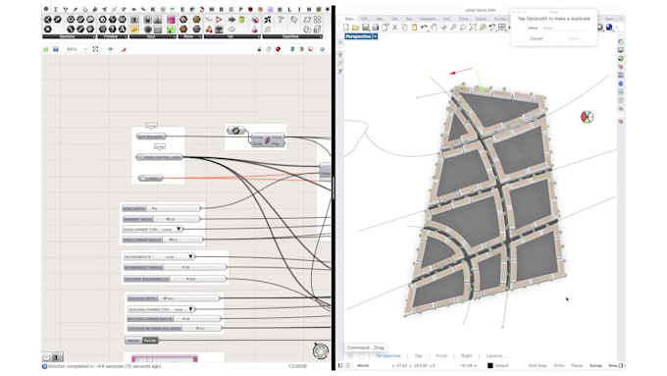Open Layouts viewport tab
The height and width of the screenshot is (376, 667).
[x=496, y=355]
